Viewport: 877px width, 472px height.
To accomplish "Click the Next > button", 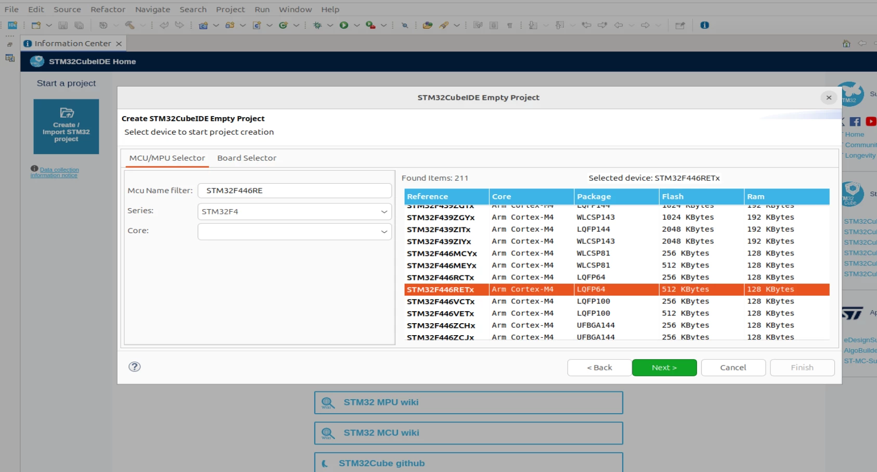I will click(x=664, y=367).
